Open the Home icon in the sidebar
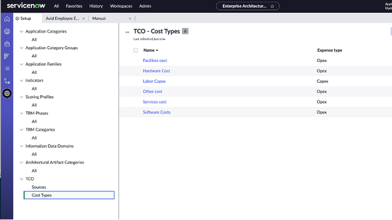Viewport: 392px width, 220px height. coord(7,19)
